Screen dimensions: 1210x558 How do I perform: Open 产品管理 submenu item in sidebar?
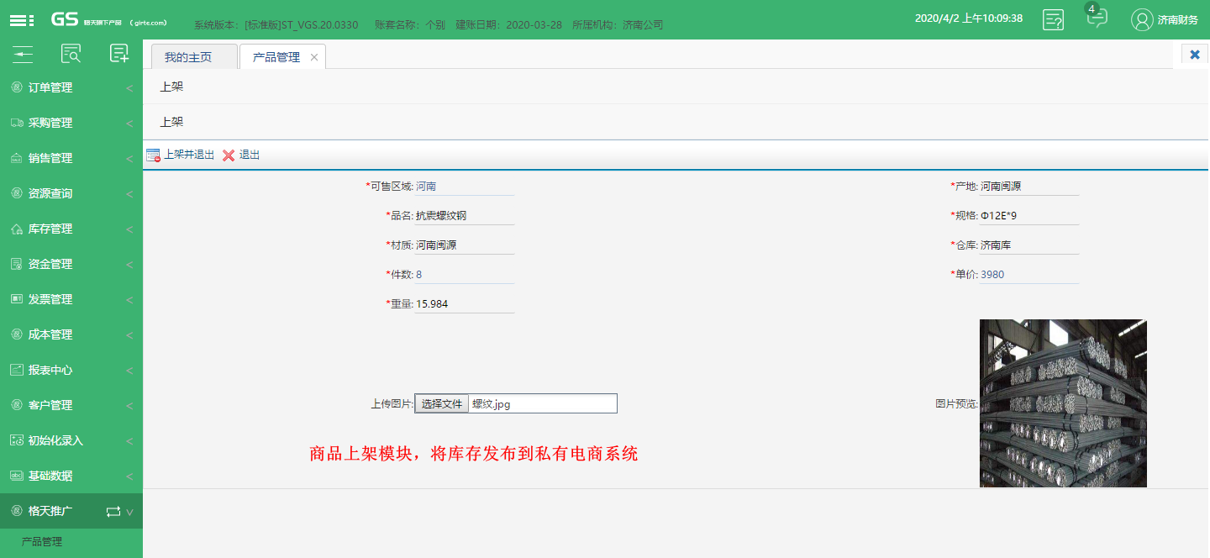[42, 542]
